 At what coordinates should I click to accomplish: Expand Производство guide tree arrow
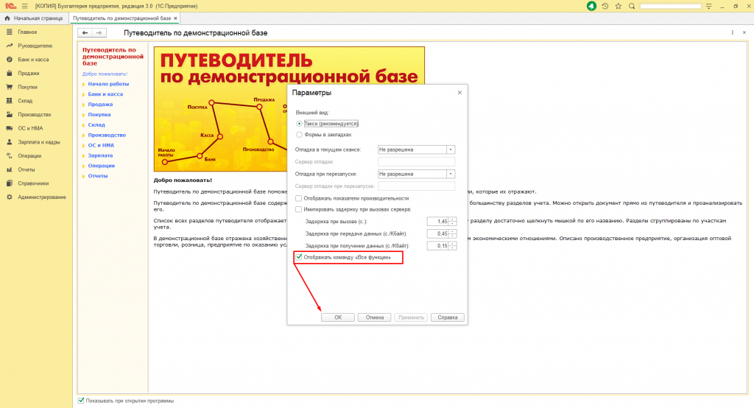(x=84, y=136)
